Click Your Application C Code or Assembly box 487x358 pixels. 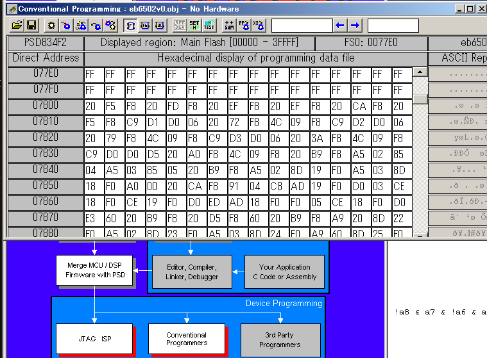pyautogui.click(x=284, y=272)
